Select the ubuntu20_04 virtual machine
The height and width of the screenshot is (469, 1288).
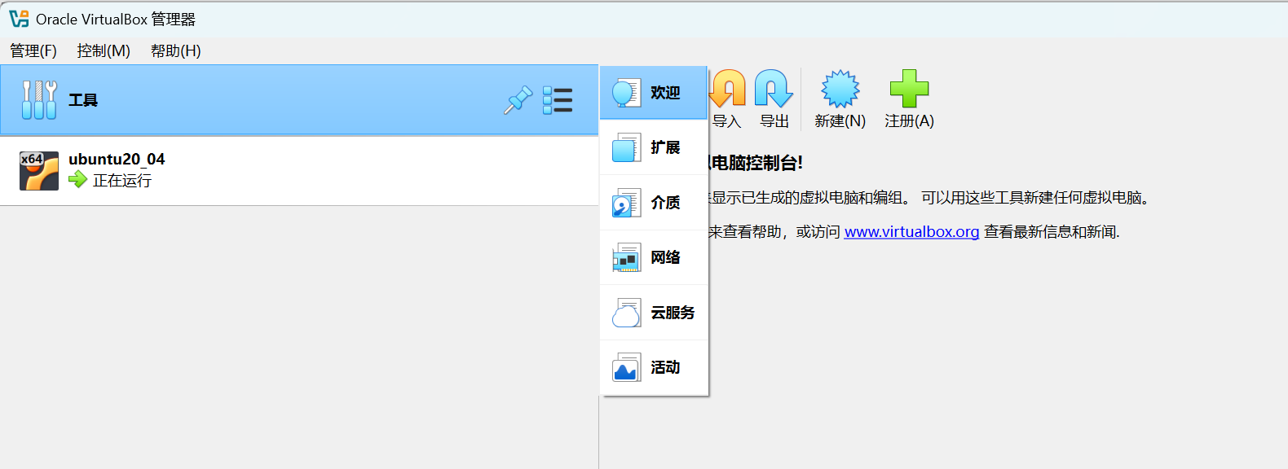coord(299,171)
